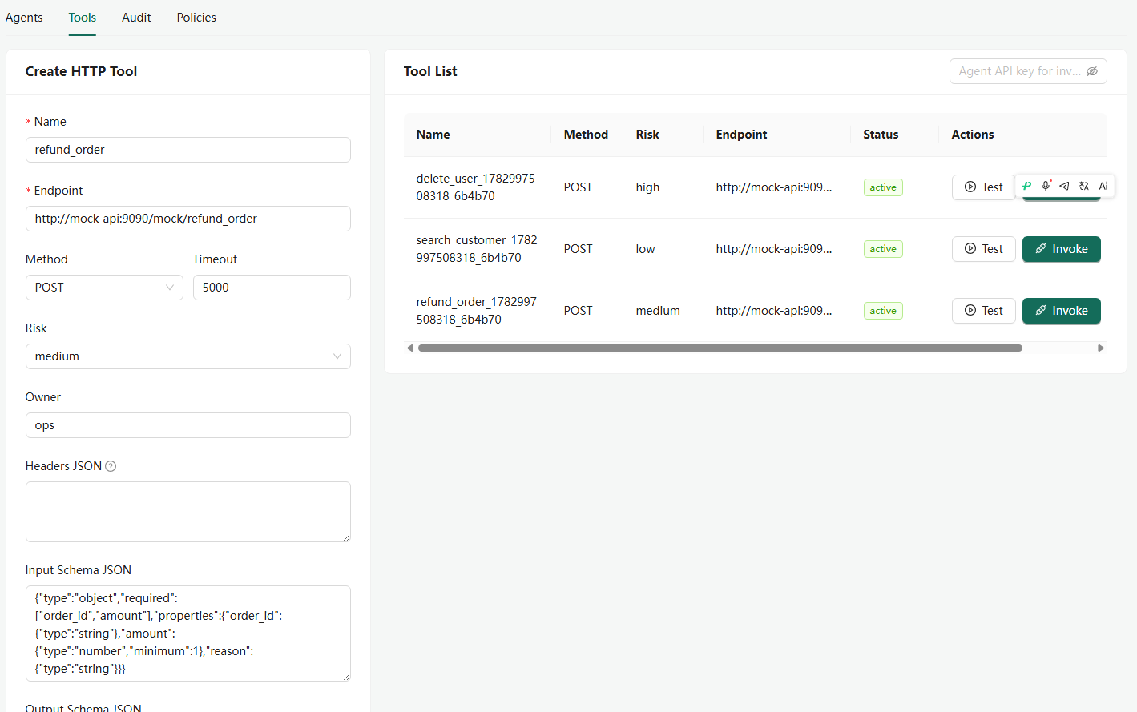Open the Audit tab
The image size is (1137, 712).
tap(136, 18)
